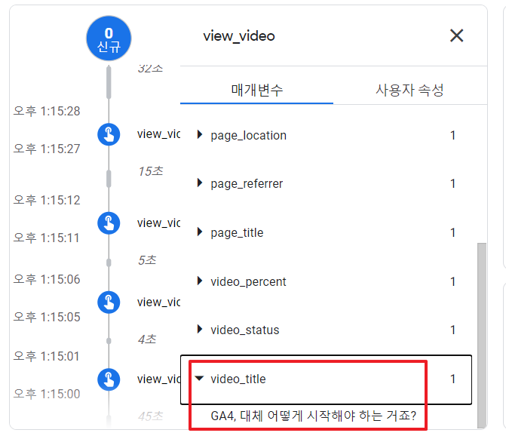Click the 15초 gap label
The image size is (506, 439).
pyautogui.click(x=151, y=171)
